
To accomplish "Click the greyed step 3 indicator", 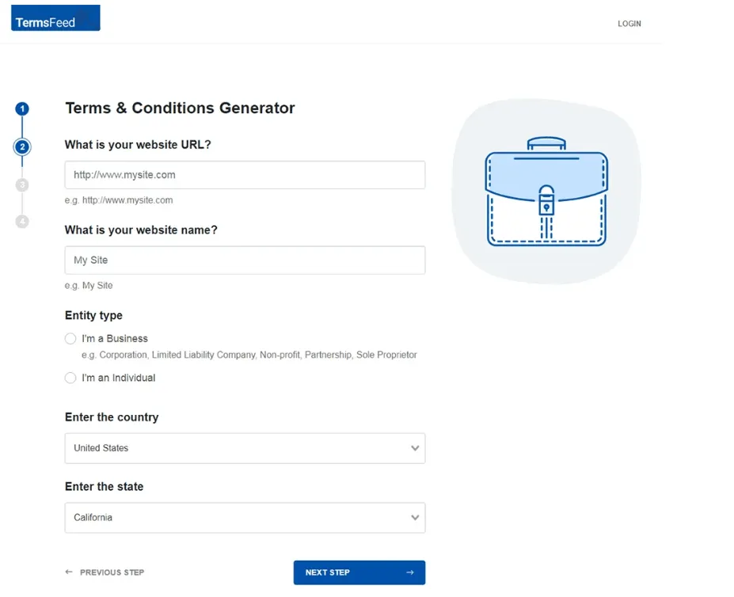I will click(x=22, y=185).
